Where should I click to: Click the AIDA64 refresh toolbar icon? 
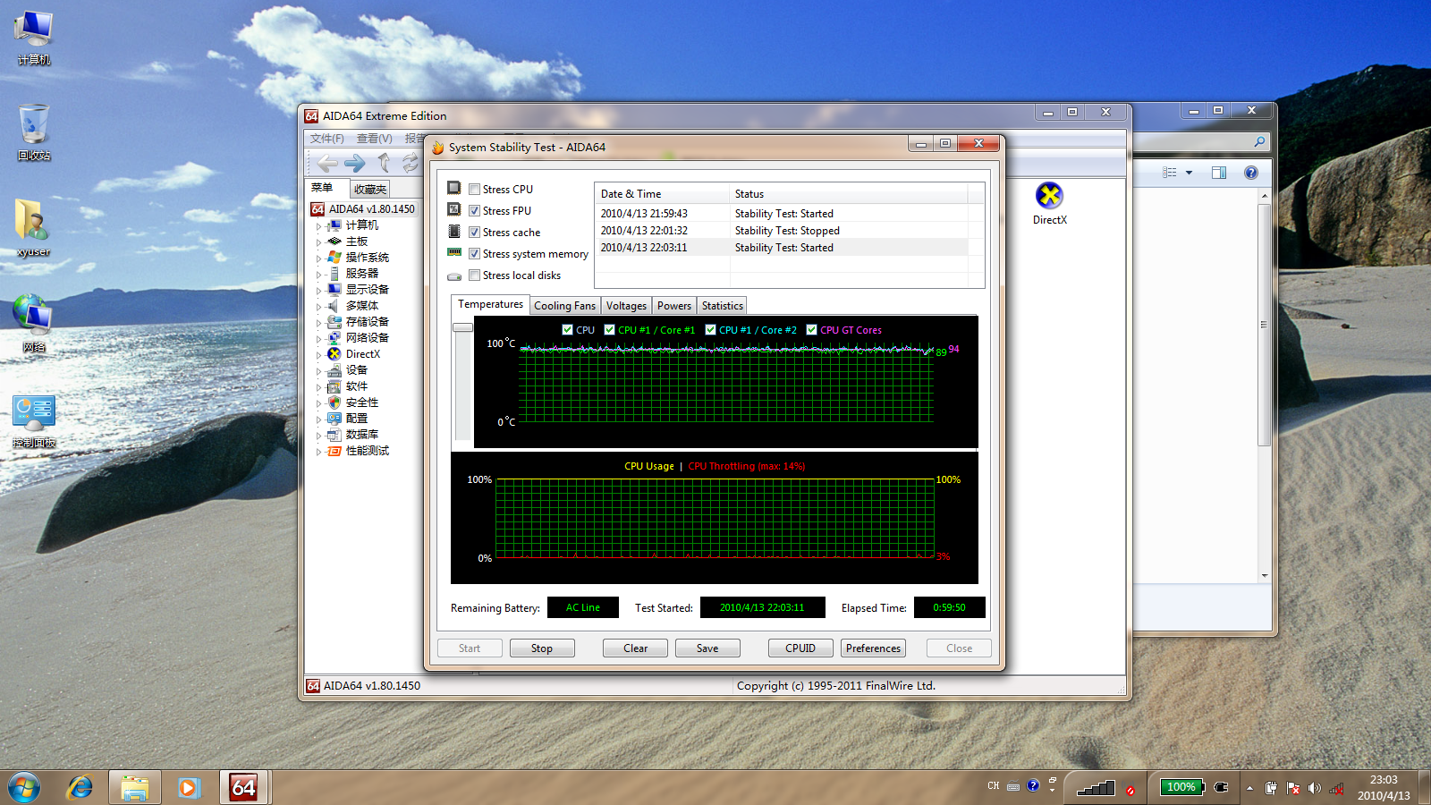[410, 163]
